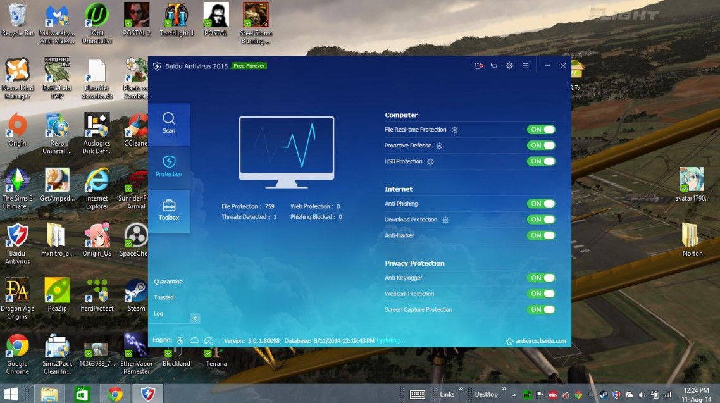Select the Terraria desktop shortcut
The width and height of the screenshot is (720, 403).
[x=216, y=357]
